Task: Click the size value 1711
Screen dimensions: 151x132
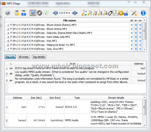Action: point(42,107)
